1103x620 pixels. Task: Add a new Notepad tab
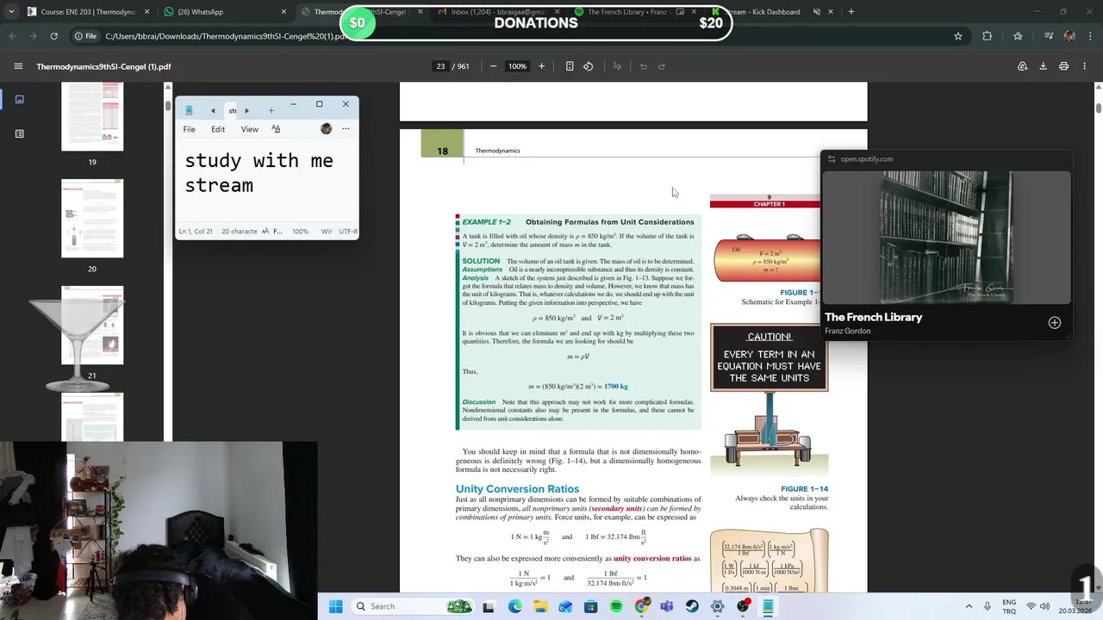271,110
